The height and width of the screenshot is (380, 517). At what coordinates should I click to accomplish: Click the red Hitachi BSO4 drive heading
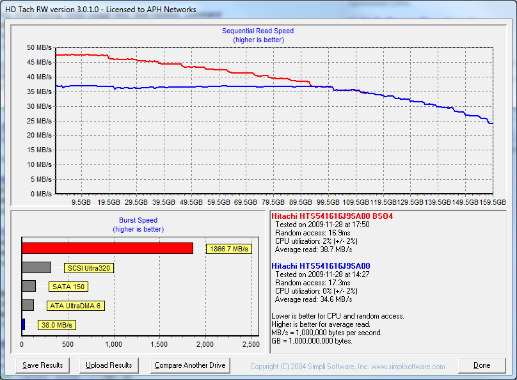coord(332,216)
